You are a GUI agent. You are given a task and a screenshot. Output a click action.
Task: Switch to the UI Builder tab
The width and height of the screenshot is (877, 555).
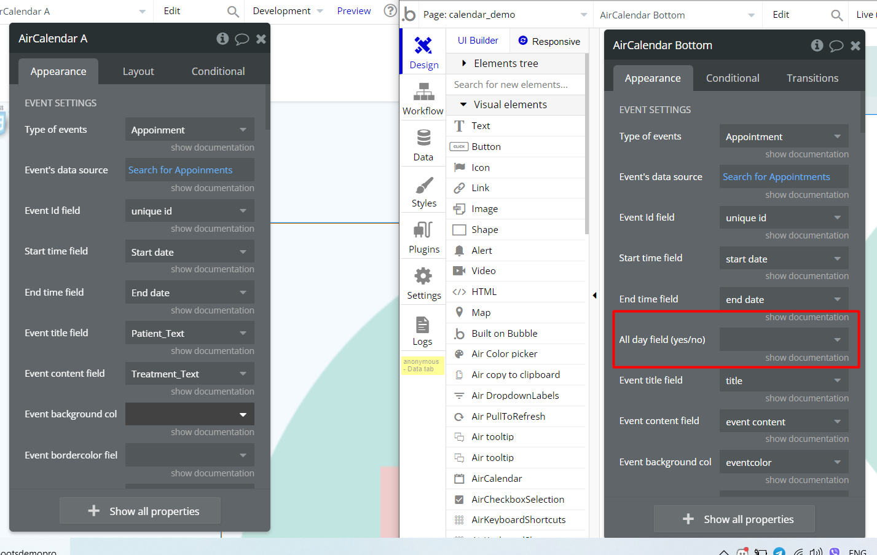478,41
